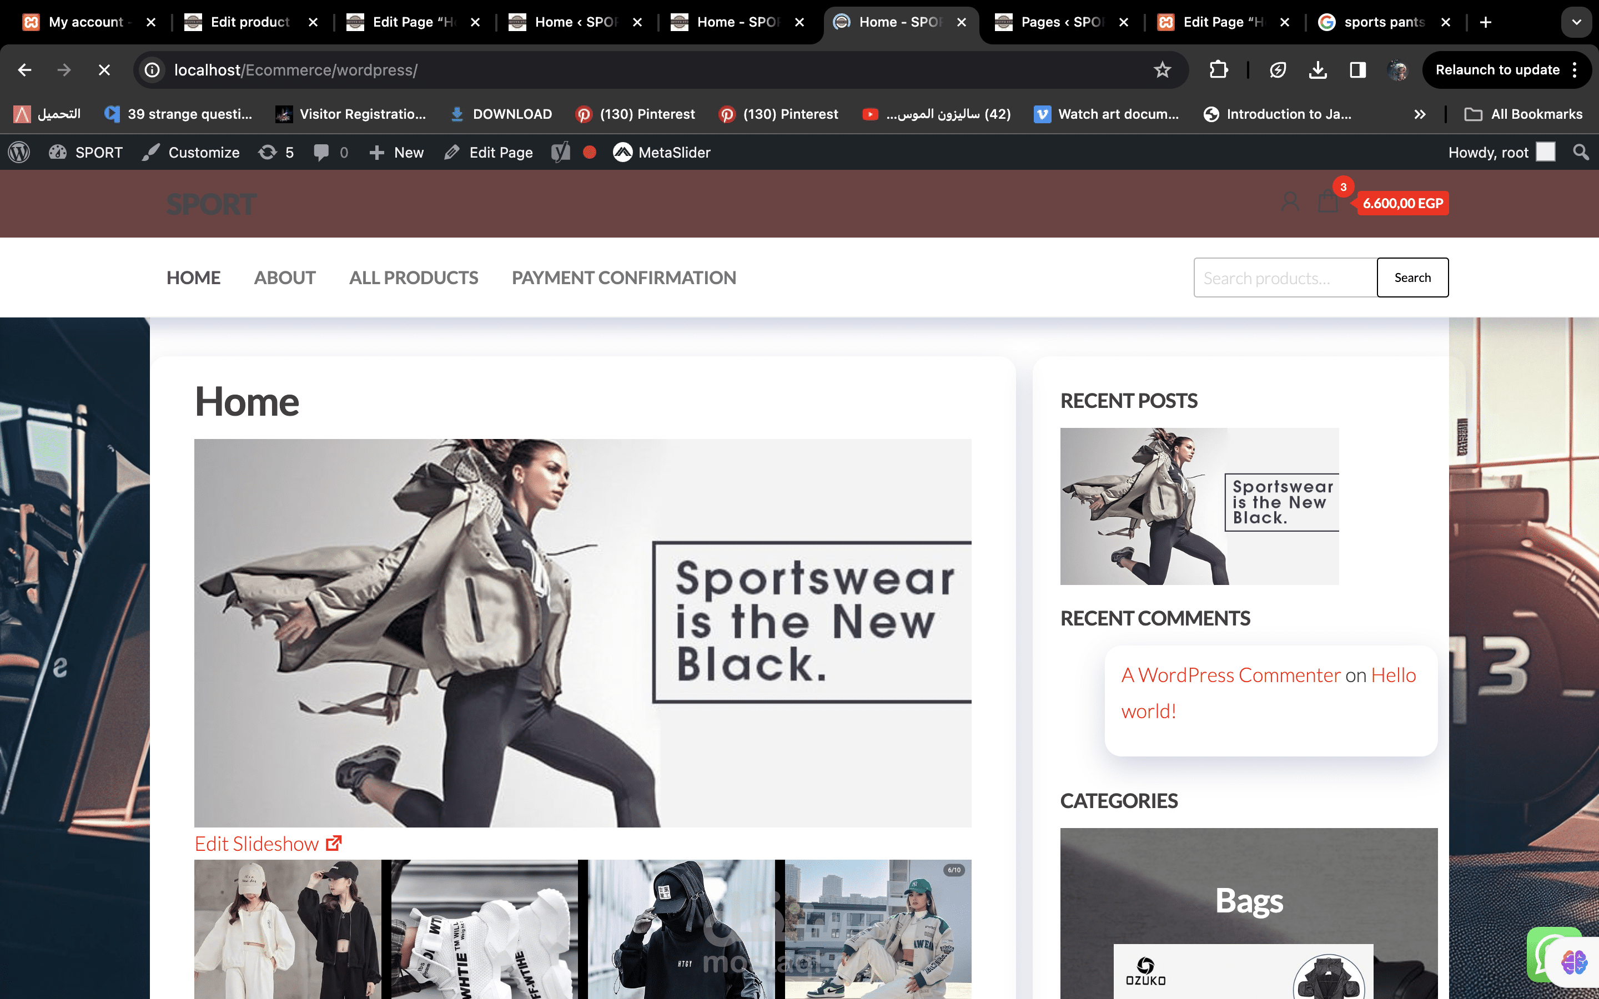Open the Yoast SEO icon in admin bar
1599x999 pixels.
point(561,153)
